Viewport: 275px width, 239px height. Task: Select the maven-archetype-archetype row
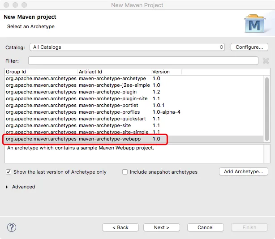click(x=134, y=78)
